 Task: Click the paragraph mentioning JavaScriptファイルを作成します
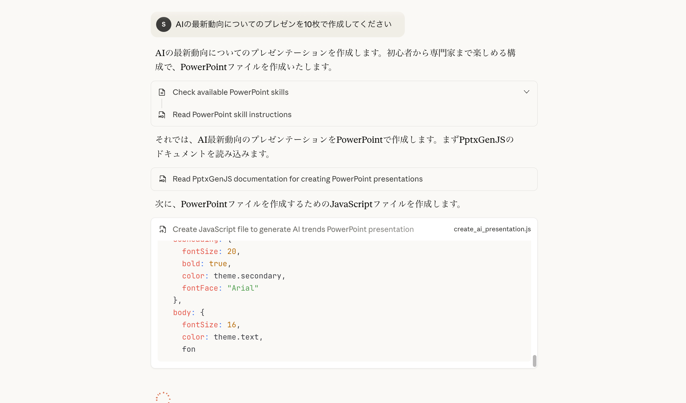[x=308, y=204]
